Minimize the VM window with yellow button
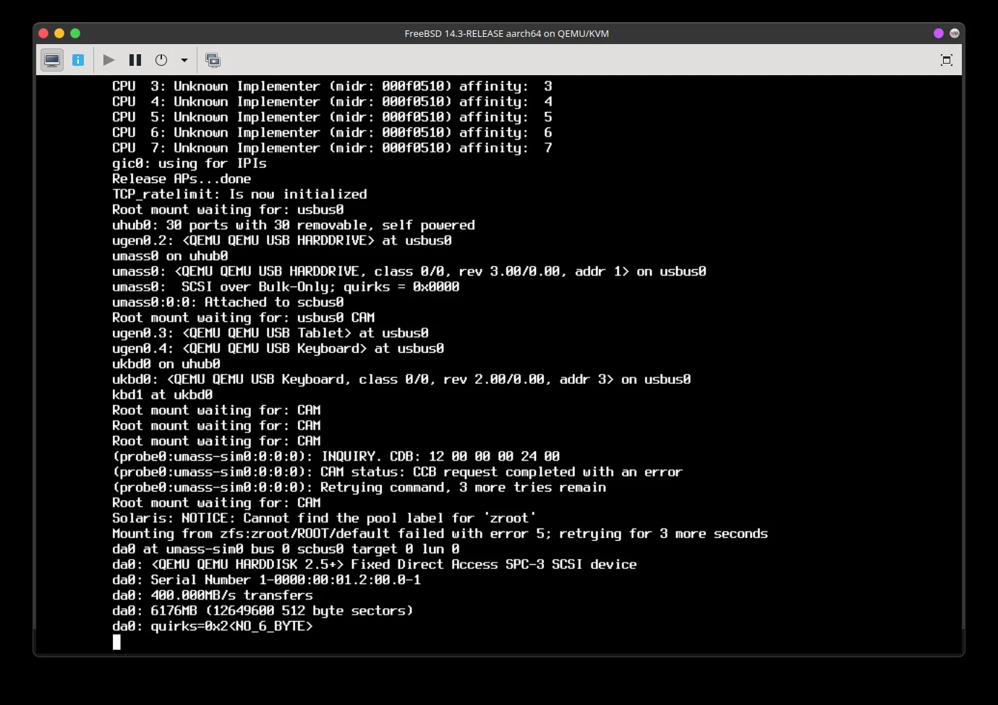 tap(59, 33)
